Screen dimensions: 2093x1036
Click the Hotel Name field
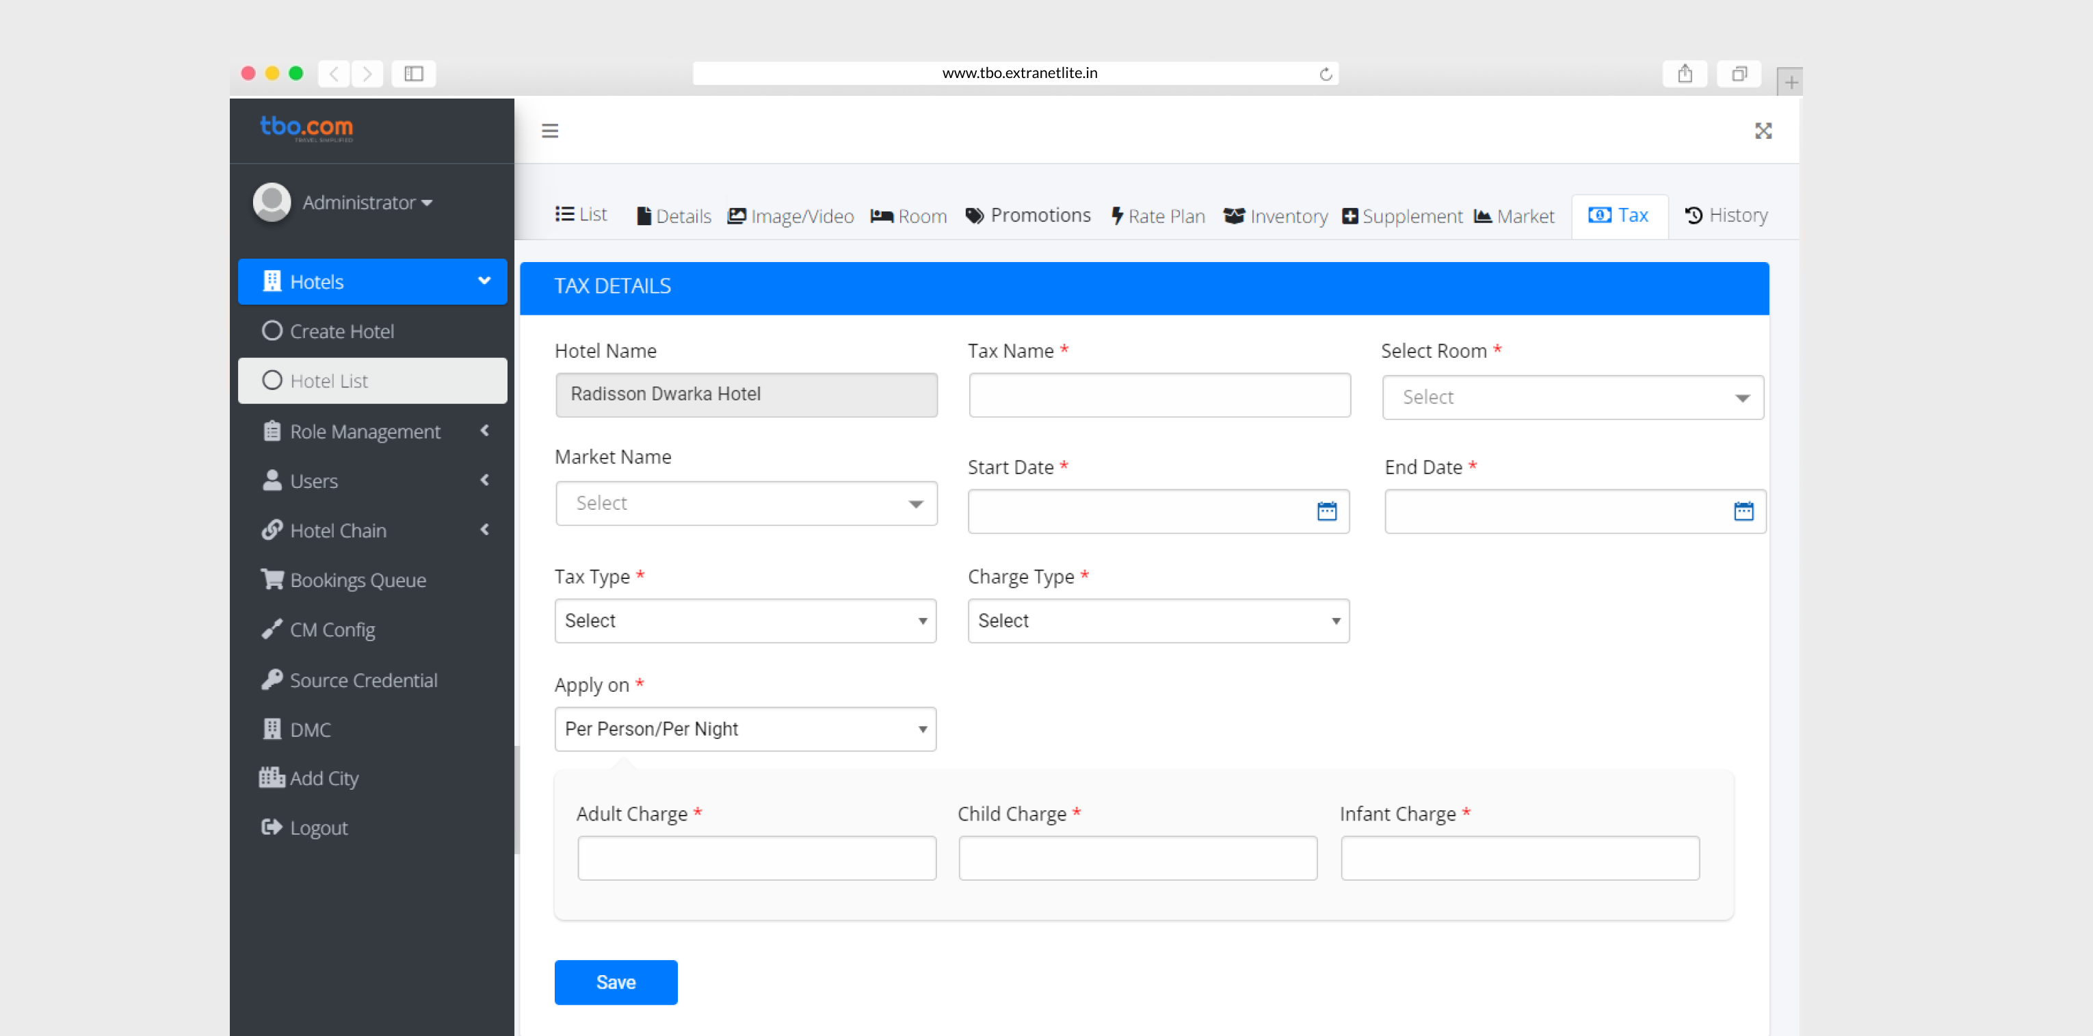click(x=746, y=395)
